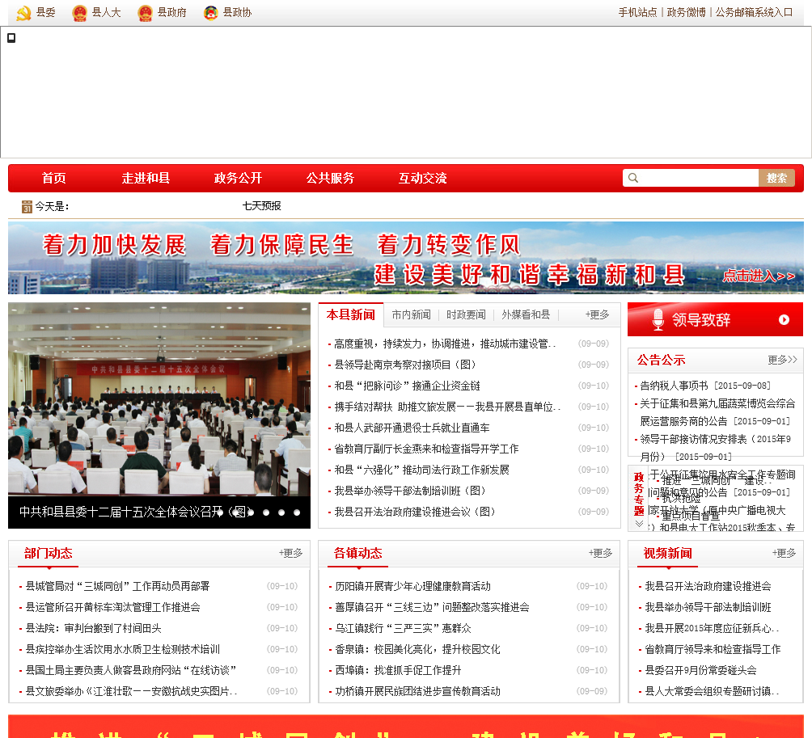Open 公务邮箱系统入口 link
The height and width of the screenshot is (738, 812).
pyautogui.click(x=754, y=12)
